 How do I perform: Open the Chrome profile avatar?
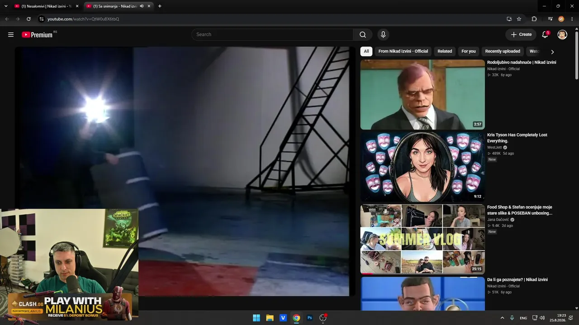(561, 19)
